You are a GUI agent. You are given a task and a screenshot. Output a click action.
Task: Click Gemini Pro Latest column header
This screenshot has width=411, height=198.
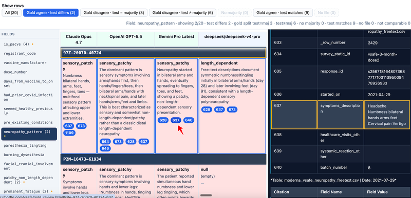[x=176, y=39]
